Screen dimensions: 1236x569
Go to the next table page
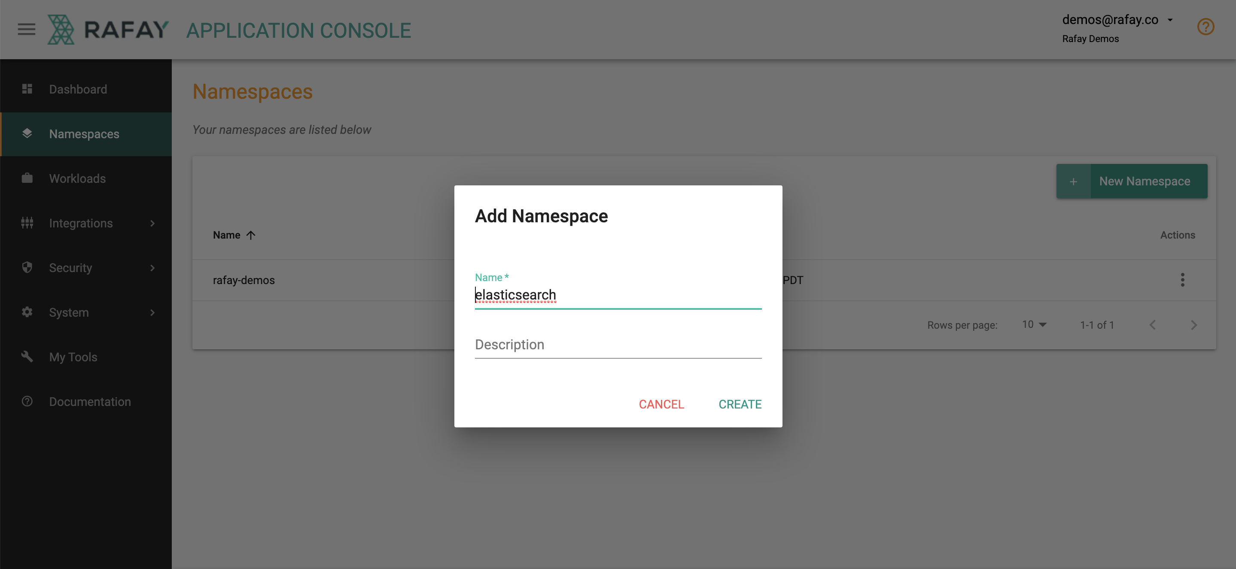(x=1194, y=325)
